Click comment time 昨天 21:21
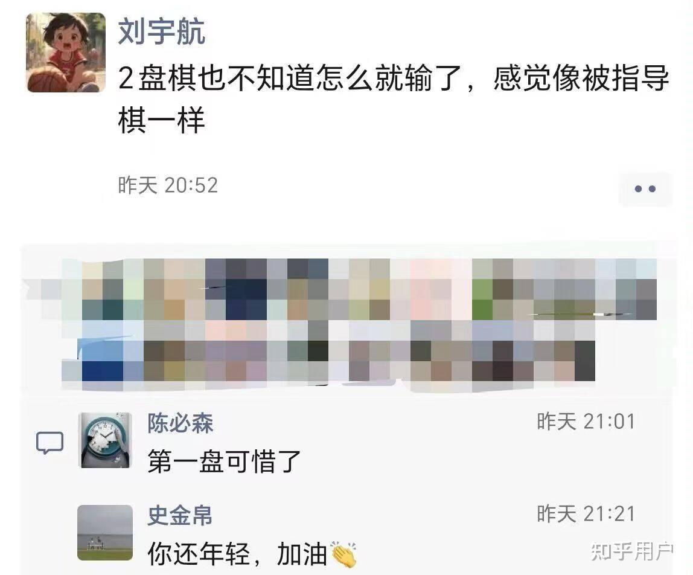Viewport: 693px width, 575px height. point(586,514)
